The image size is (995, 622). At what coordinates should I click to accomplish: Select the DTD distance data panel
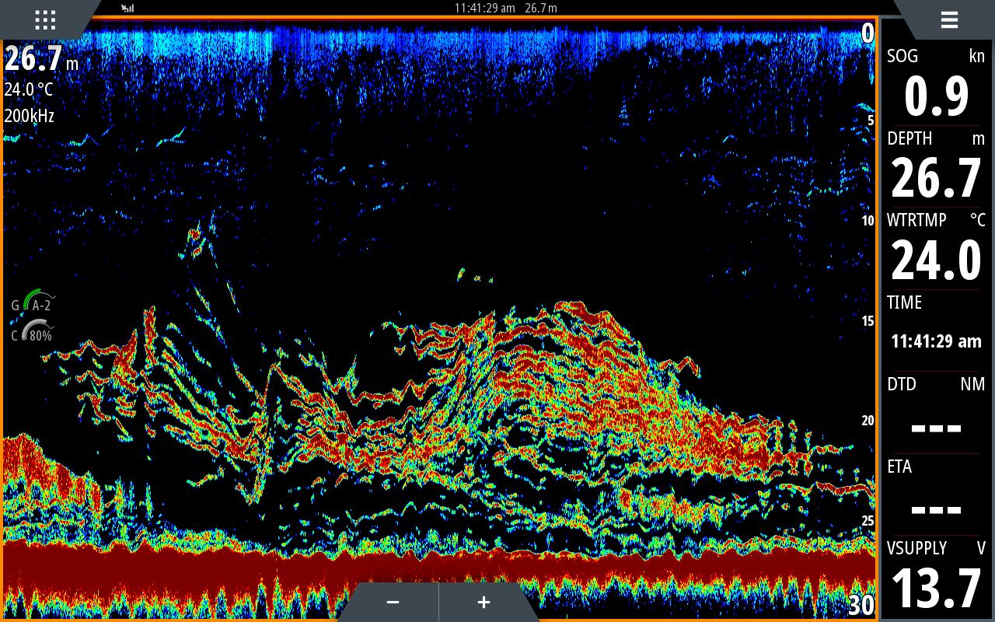(x=936, y=413)
